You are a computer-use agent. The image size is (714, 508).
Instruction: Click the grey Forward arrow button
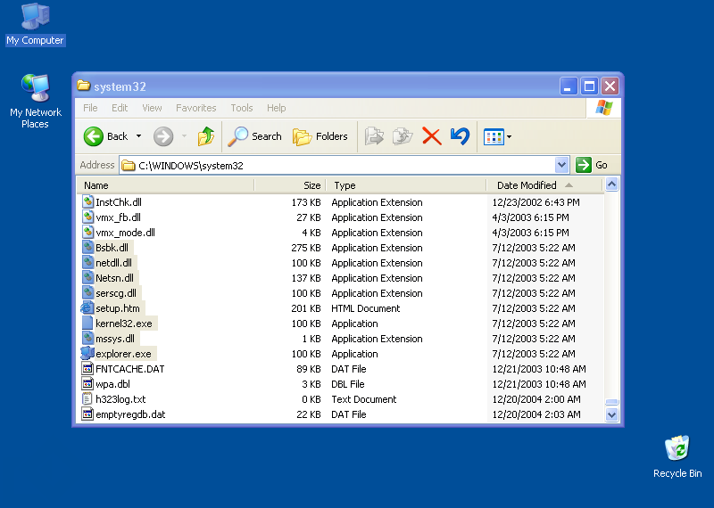coord(163,136)
